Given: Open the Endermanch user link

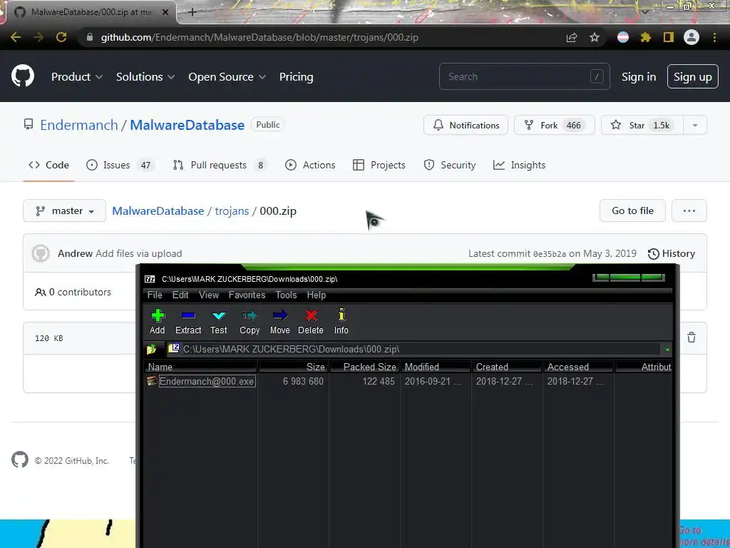Looking at the screenshot, I should tap(79, 125).
